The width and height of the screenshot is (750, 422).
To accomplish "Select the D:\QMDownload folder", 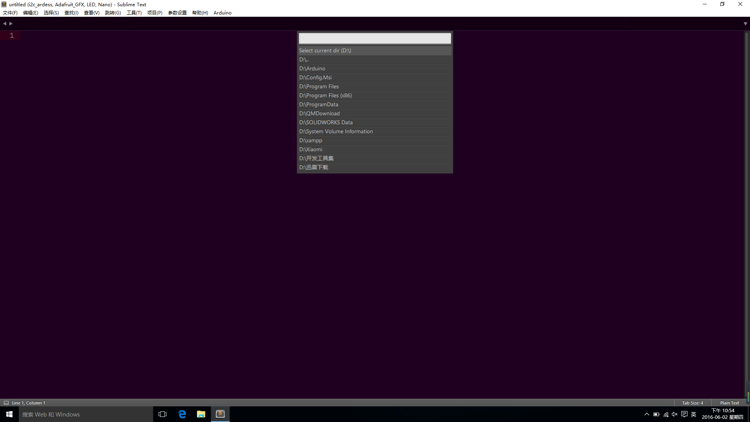I will click(375, 113).
